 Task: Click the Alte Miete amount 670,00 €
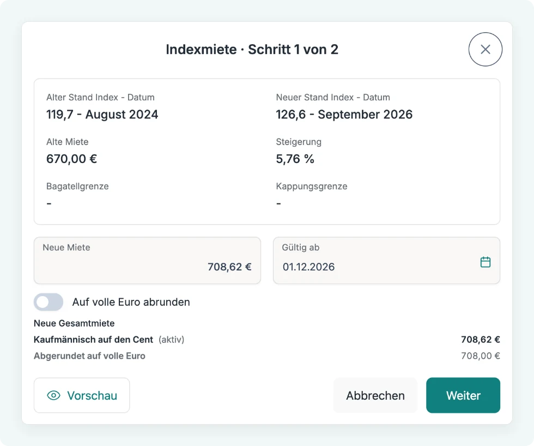coord(72,159)
